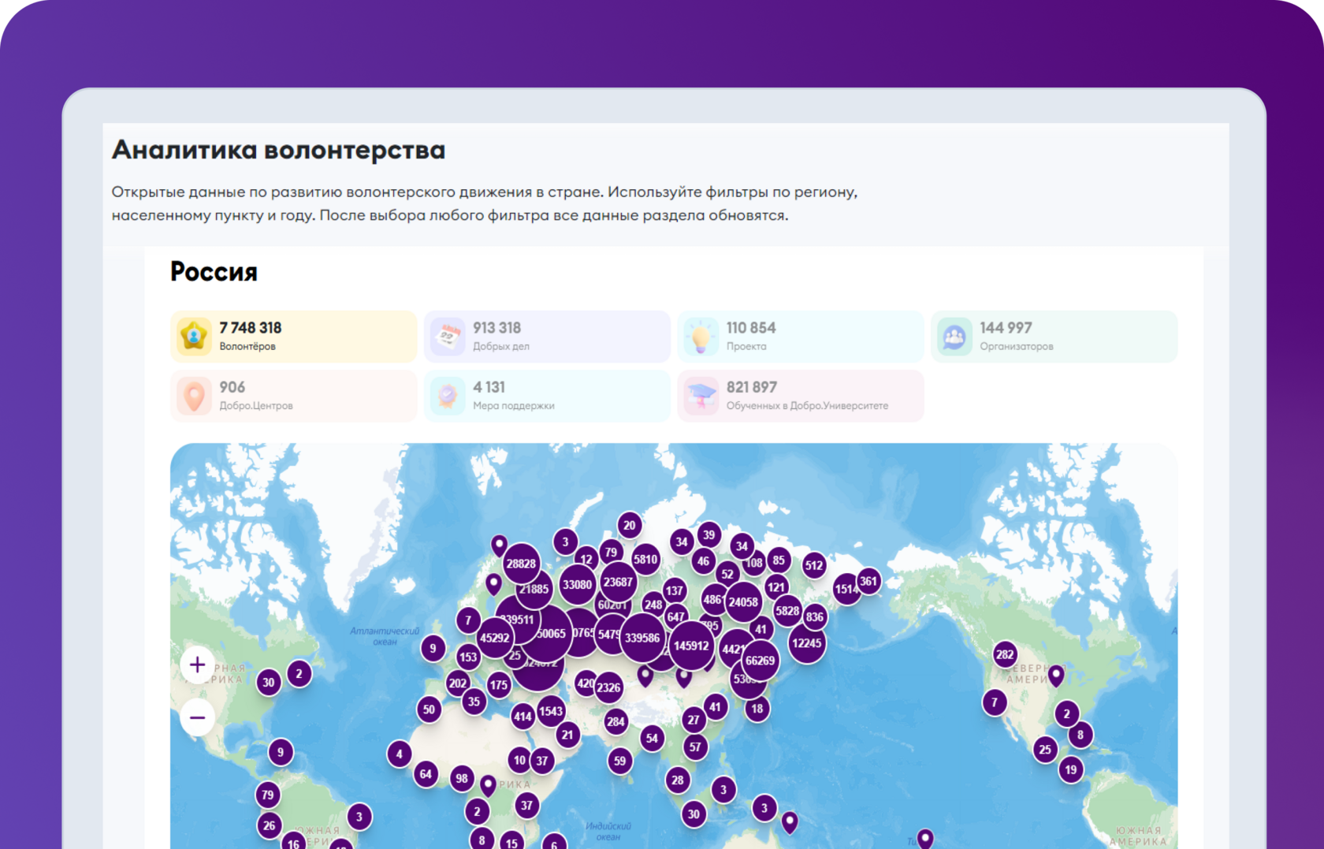This screenshot has width=1324, height=849.
Task: Open the 23687 map cluster
Action: pyautogui.click(x=618, y=582)
